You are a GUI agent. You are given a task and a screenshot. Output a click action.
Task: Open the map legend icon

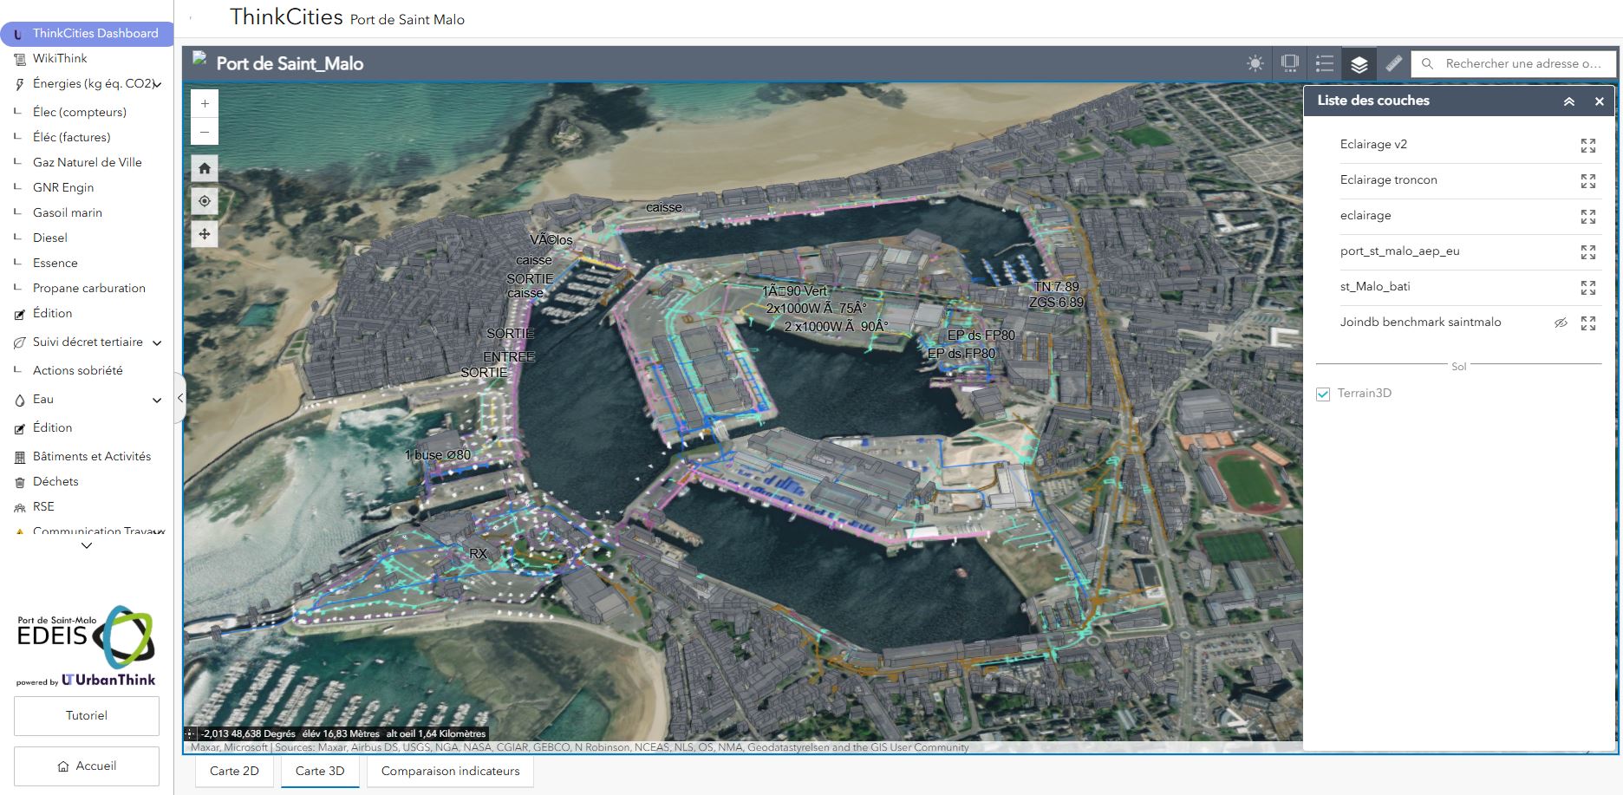[1324, 63]
